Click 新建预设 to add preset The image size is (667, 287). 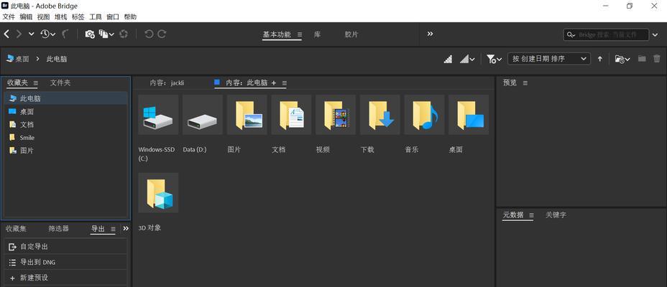(34, 278)
